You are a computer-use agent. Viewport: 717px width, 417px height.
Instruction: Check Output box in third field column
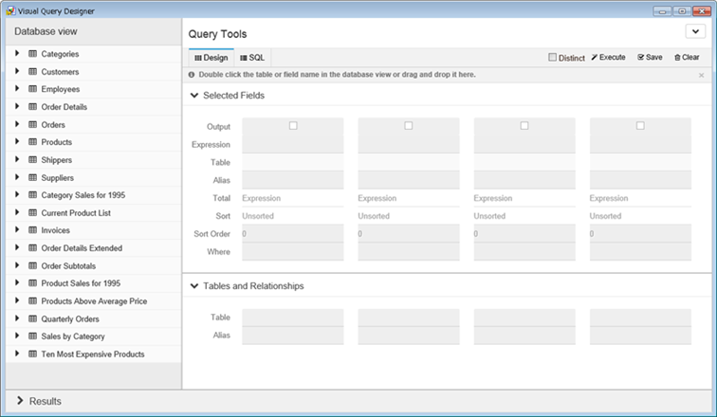tap(524, 126)
